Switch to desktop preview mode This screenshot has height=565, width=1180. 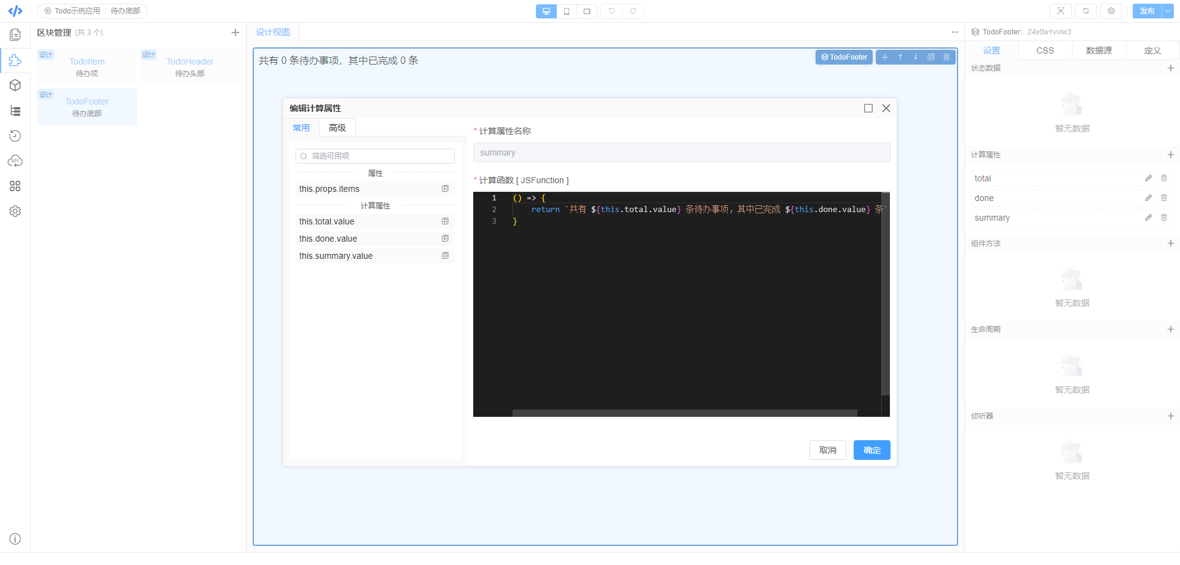(x=546, y=11)
